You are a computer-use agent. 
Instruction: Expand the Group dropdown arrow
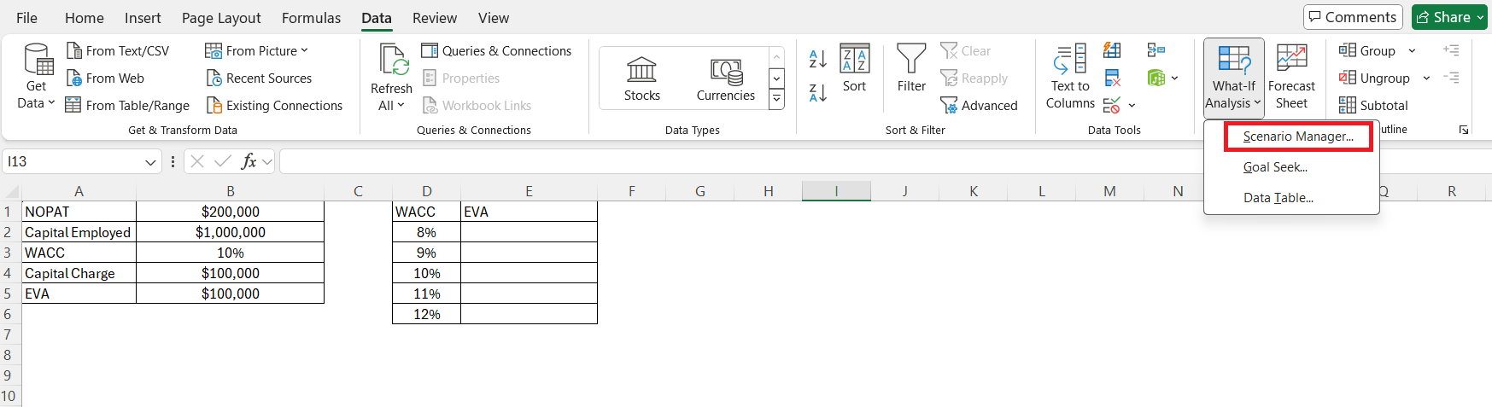1412,51
